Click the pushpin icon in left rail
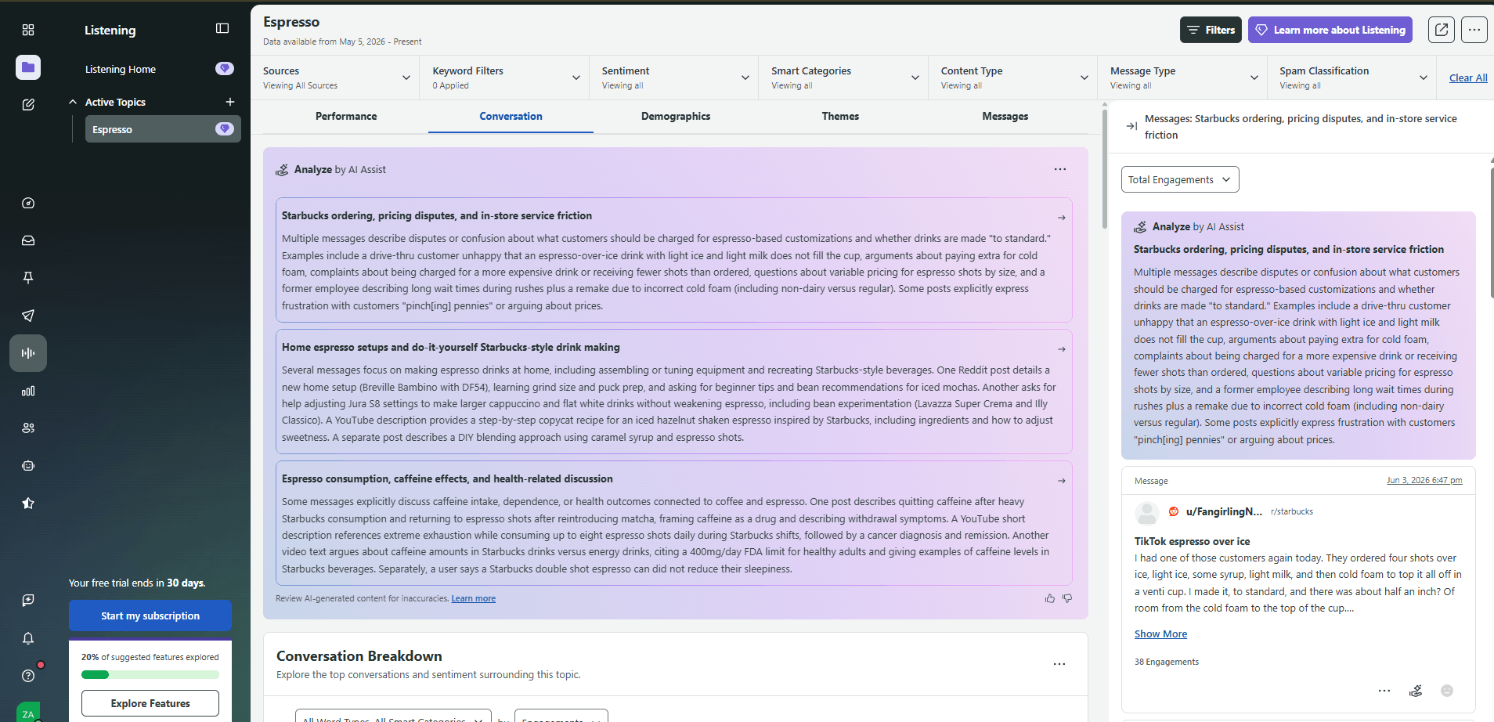The width and height of the screenshot is (1494, 722). (28, 278)
